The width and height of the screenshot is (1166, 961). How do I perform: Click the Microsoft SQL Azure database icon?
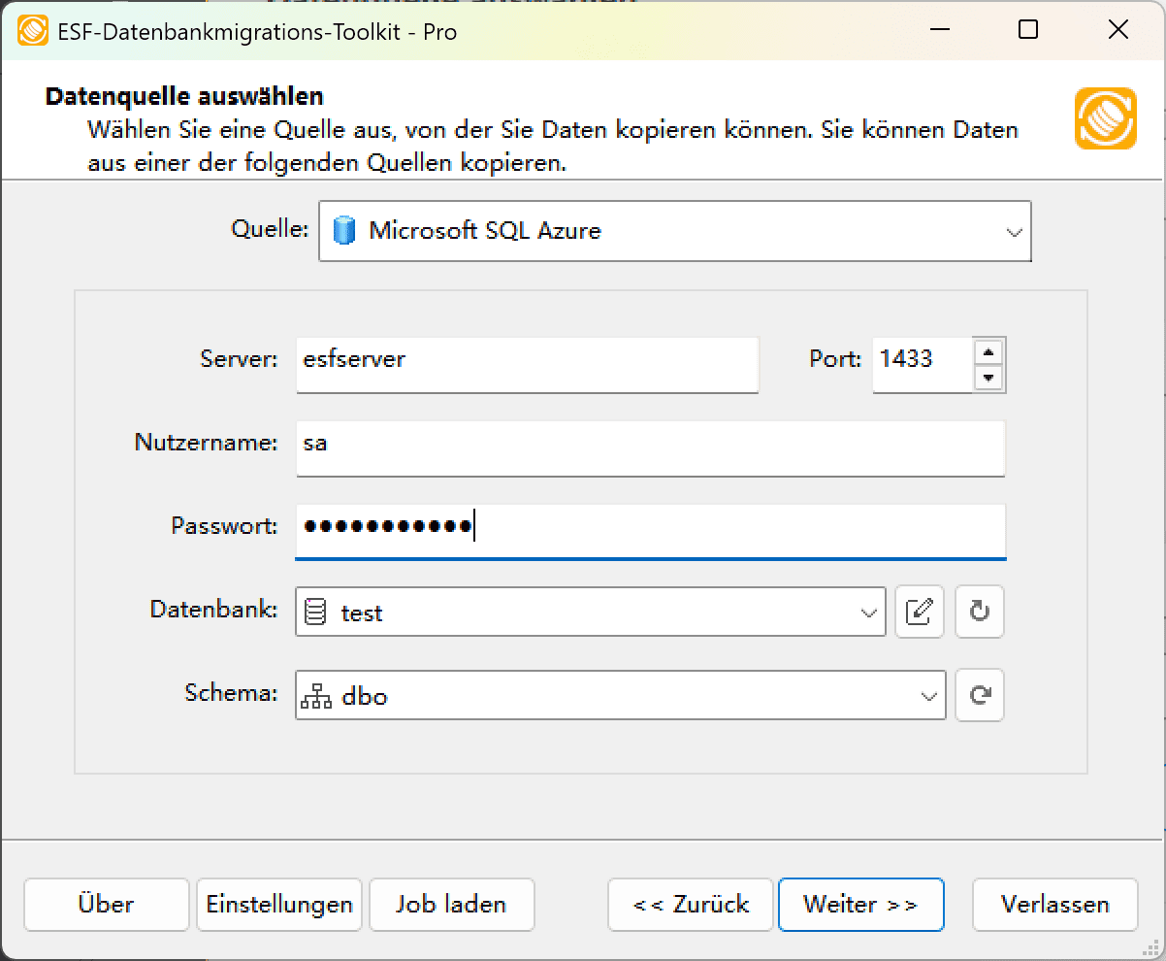[x=346, y=231]
